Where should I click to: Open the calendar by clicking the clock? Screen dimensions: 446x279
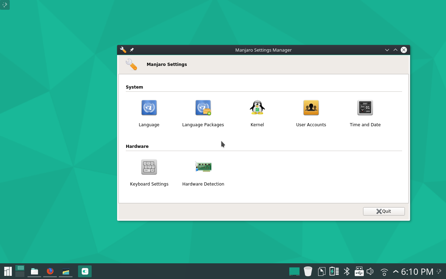(418, 271)
